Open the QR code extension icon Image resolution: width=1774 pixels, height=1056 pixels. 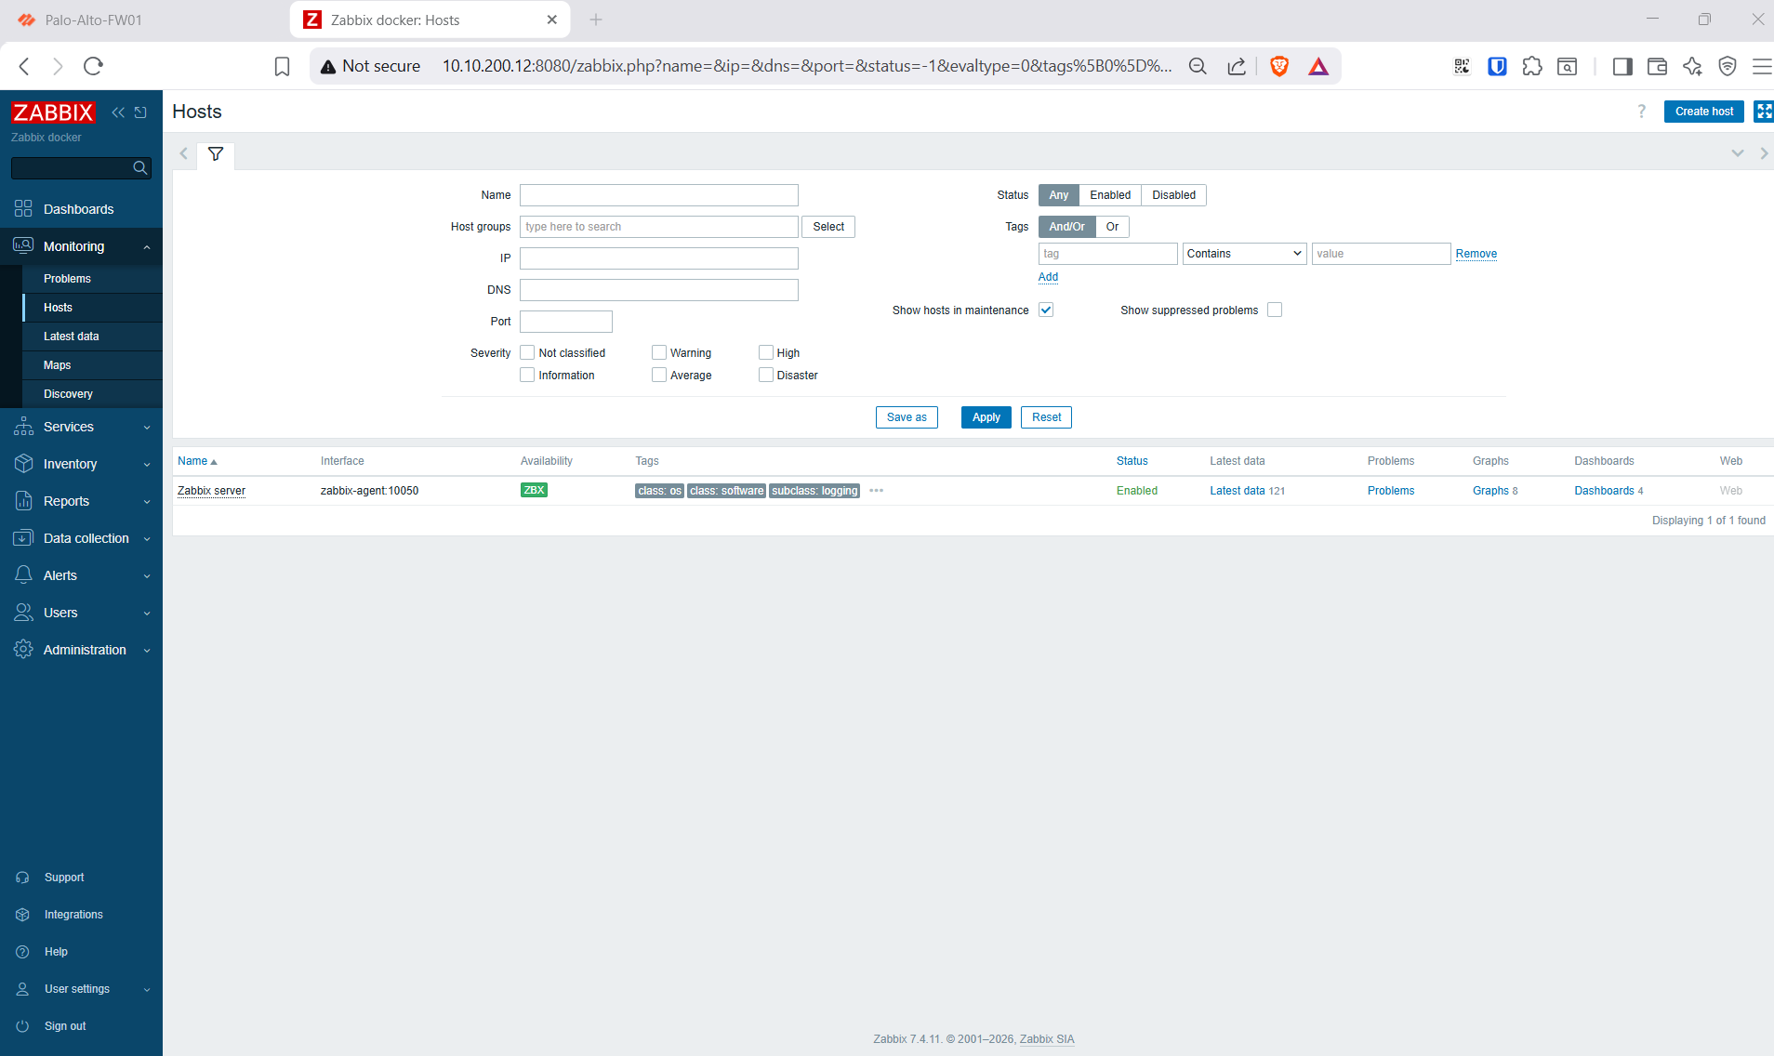coord(1462,66)
